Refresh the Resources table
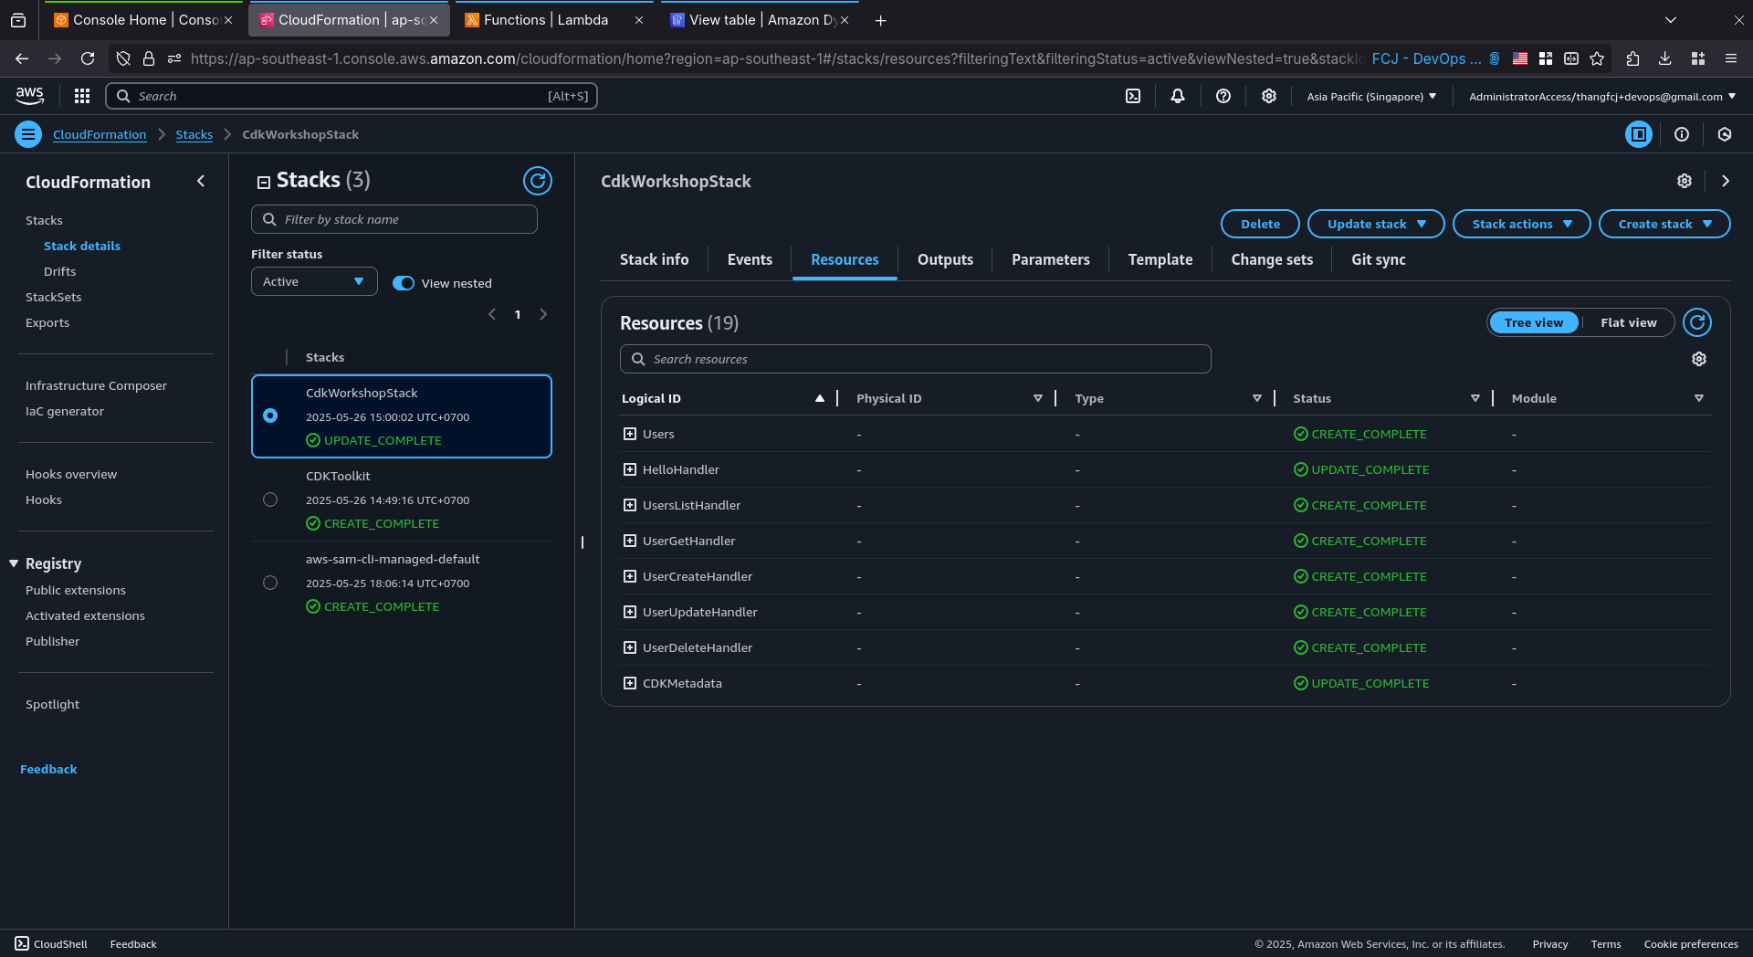The image size is (1753, 957). pos(1697,322)
